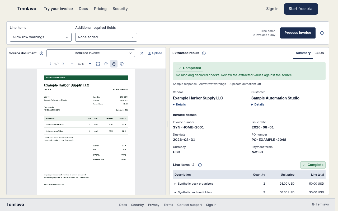Zoom out the document viewer

72,64
